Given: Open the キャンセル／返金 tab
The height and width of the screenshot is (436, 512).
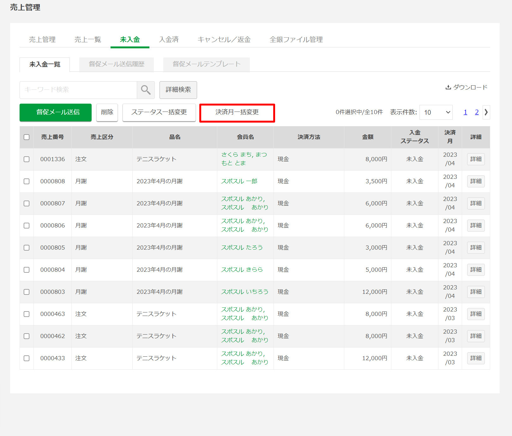Looking at the screenshot, I should pos(224,39).
